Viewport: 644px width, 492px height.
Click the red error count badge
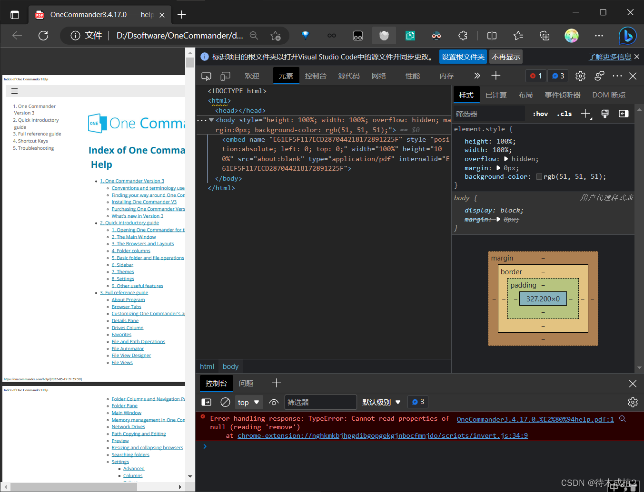click(x=536, y=76)
